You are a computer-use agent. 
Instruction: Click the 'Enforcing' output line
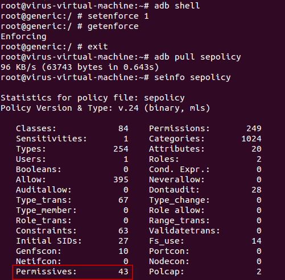pos(23,36)
